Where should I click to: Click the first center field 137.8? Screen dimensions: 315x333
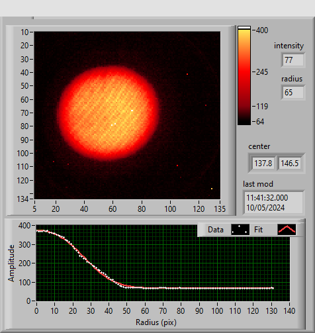click(263, 164)
